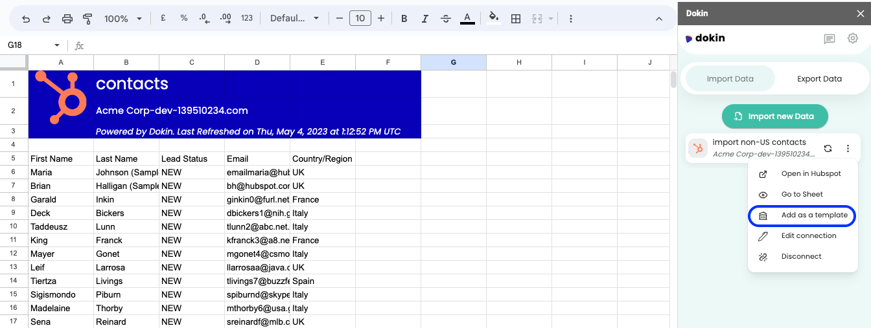Open more number formats (123)

coord(246,18)
